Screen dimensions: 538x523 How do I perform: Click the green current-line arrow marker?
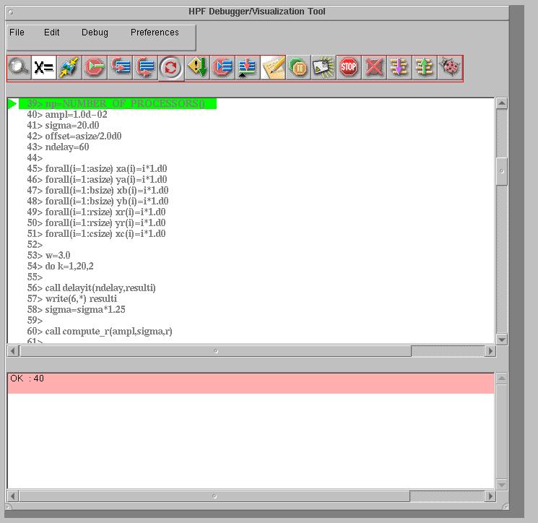click(12, 103)
